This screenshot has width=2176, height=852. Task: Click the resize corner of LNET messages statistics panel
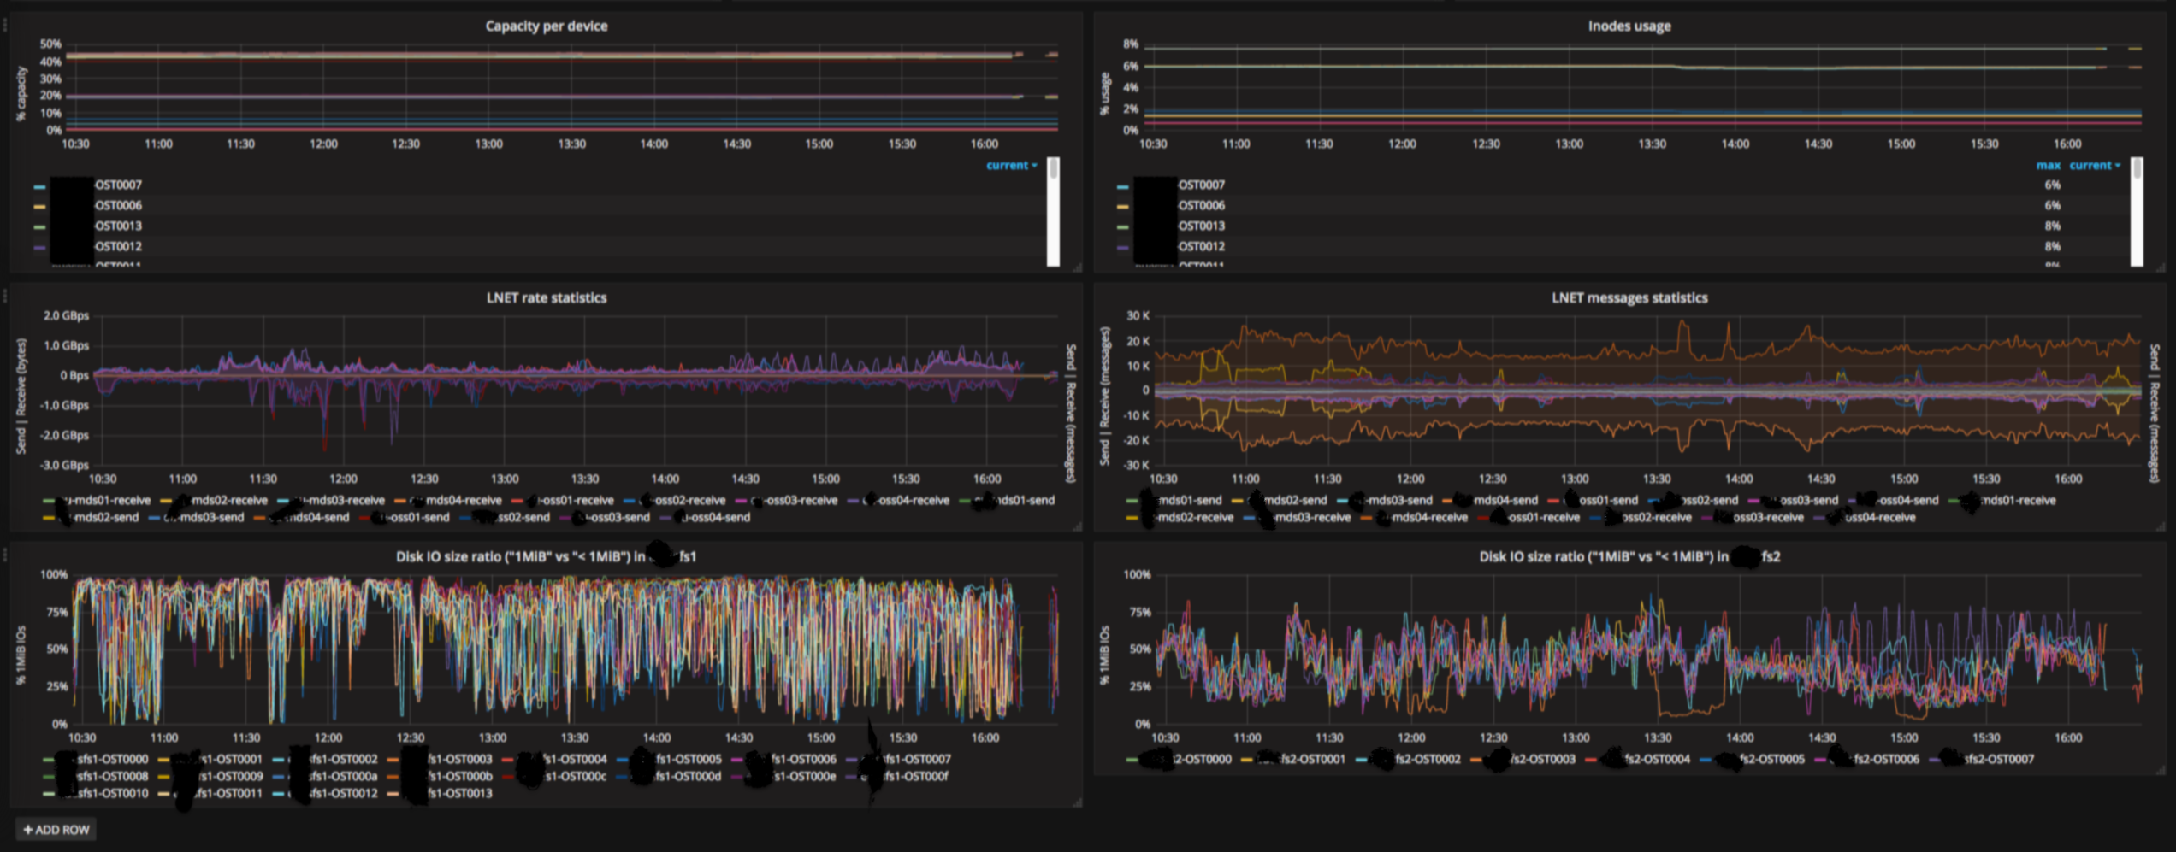click(x=2161, y=526)
